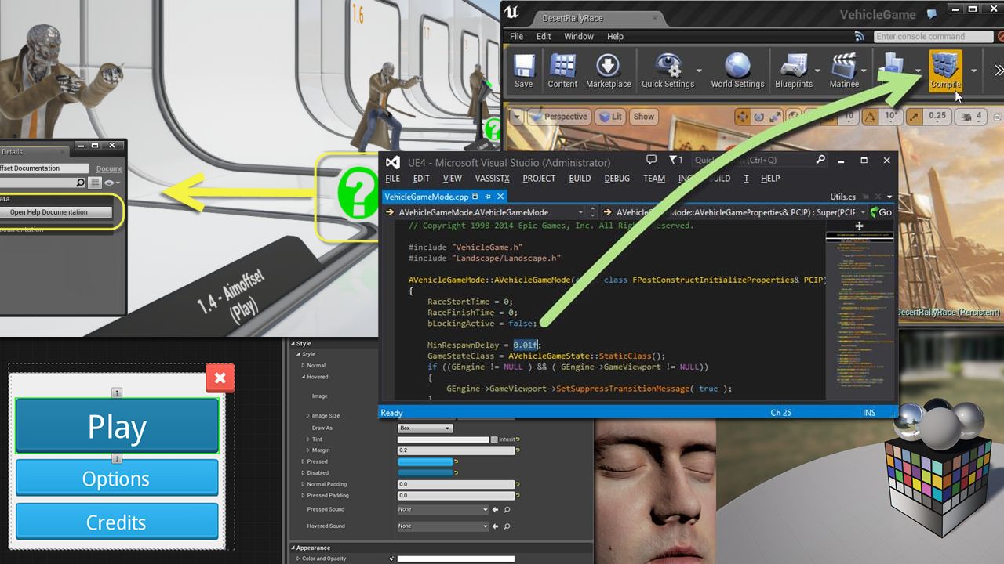
Task: Toggle scale snapping arrow icon
Action: 914,117
